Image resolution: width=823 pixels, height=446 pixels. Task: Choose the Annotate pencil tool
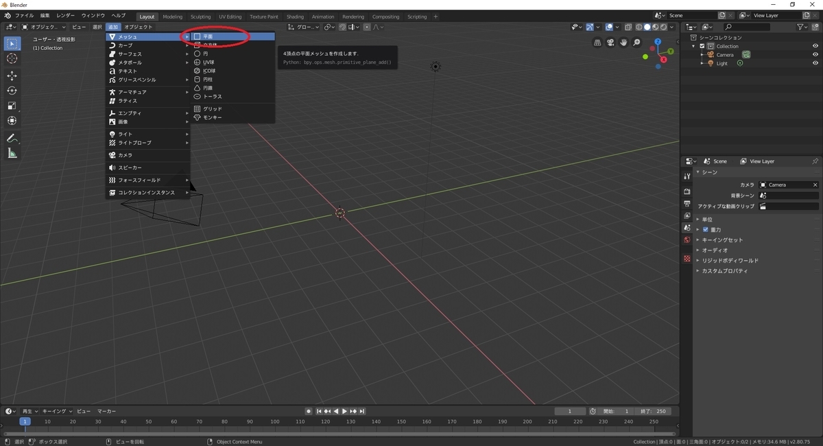12,139
